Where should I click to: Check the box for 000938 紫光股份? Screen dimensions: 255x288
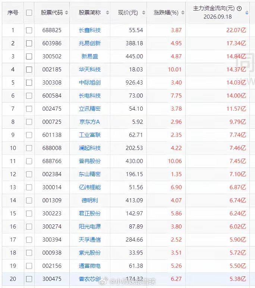click(x=29, y=253)
